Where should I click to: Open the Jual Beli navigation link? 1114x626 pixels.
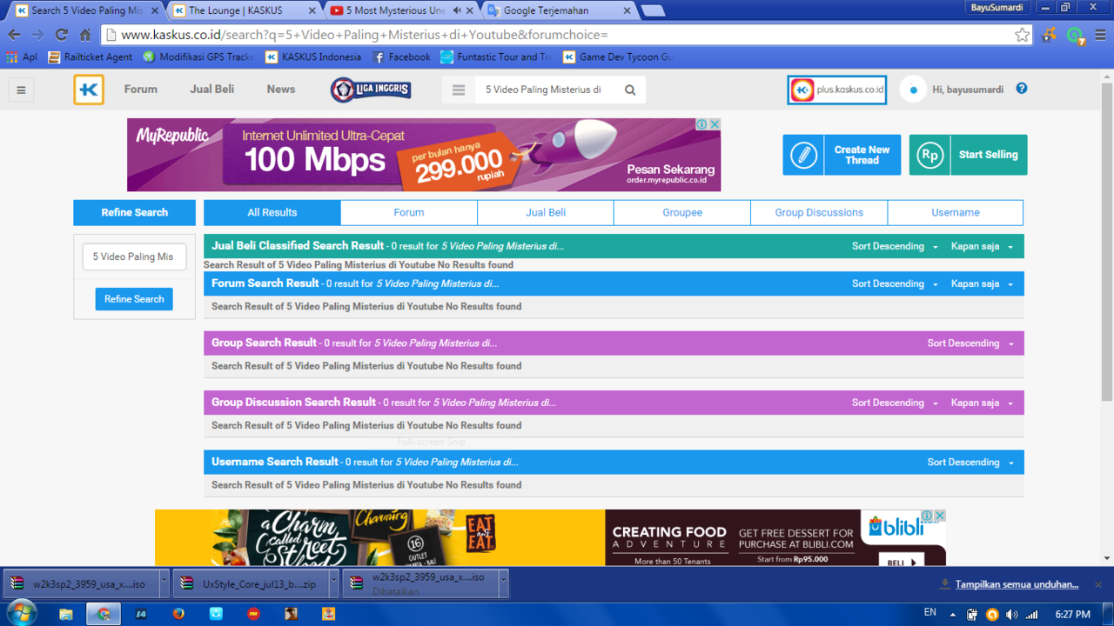212,90
